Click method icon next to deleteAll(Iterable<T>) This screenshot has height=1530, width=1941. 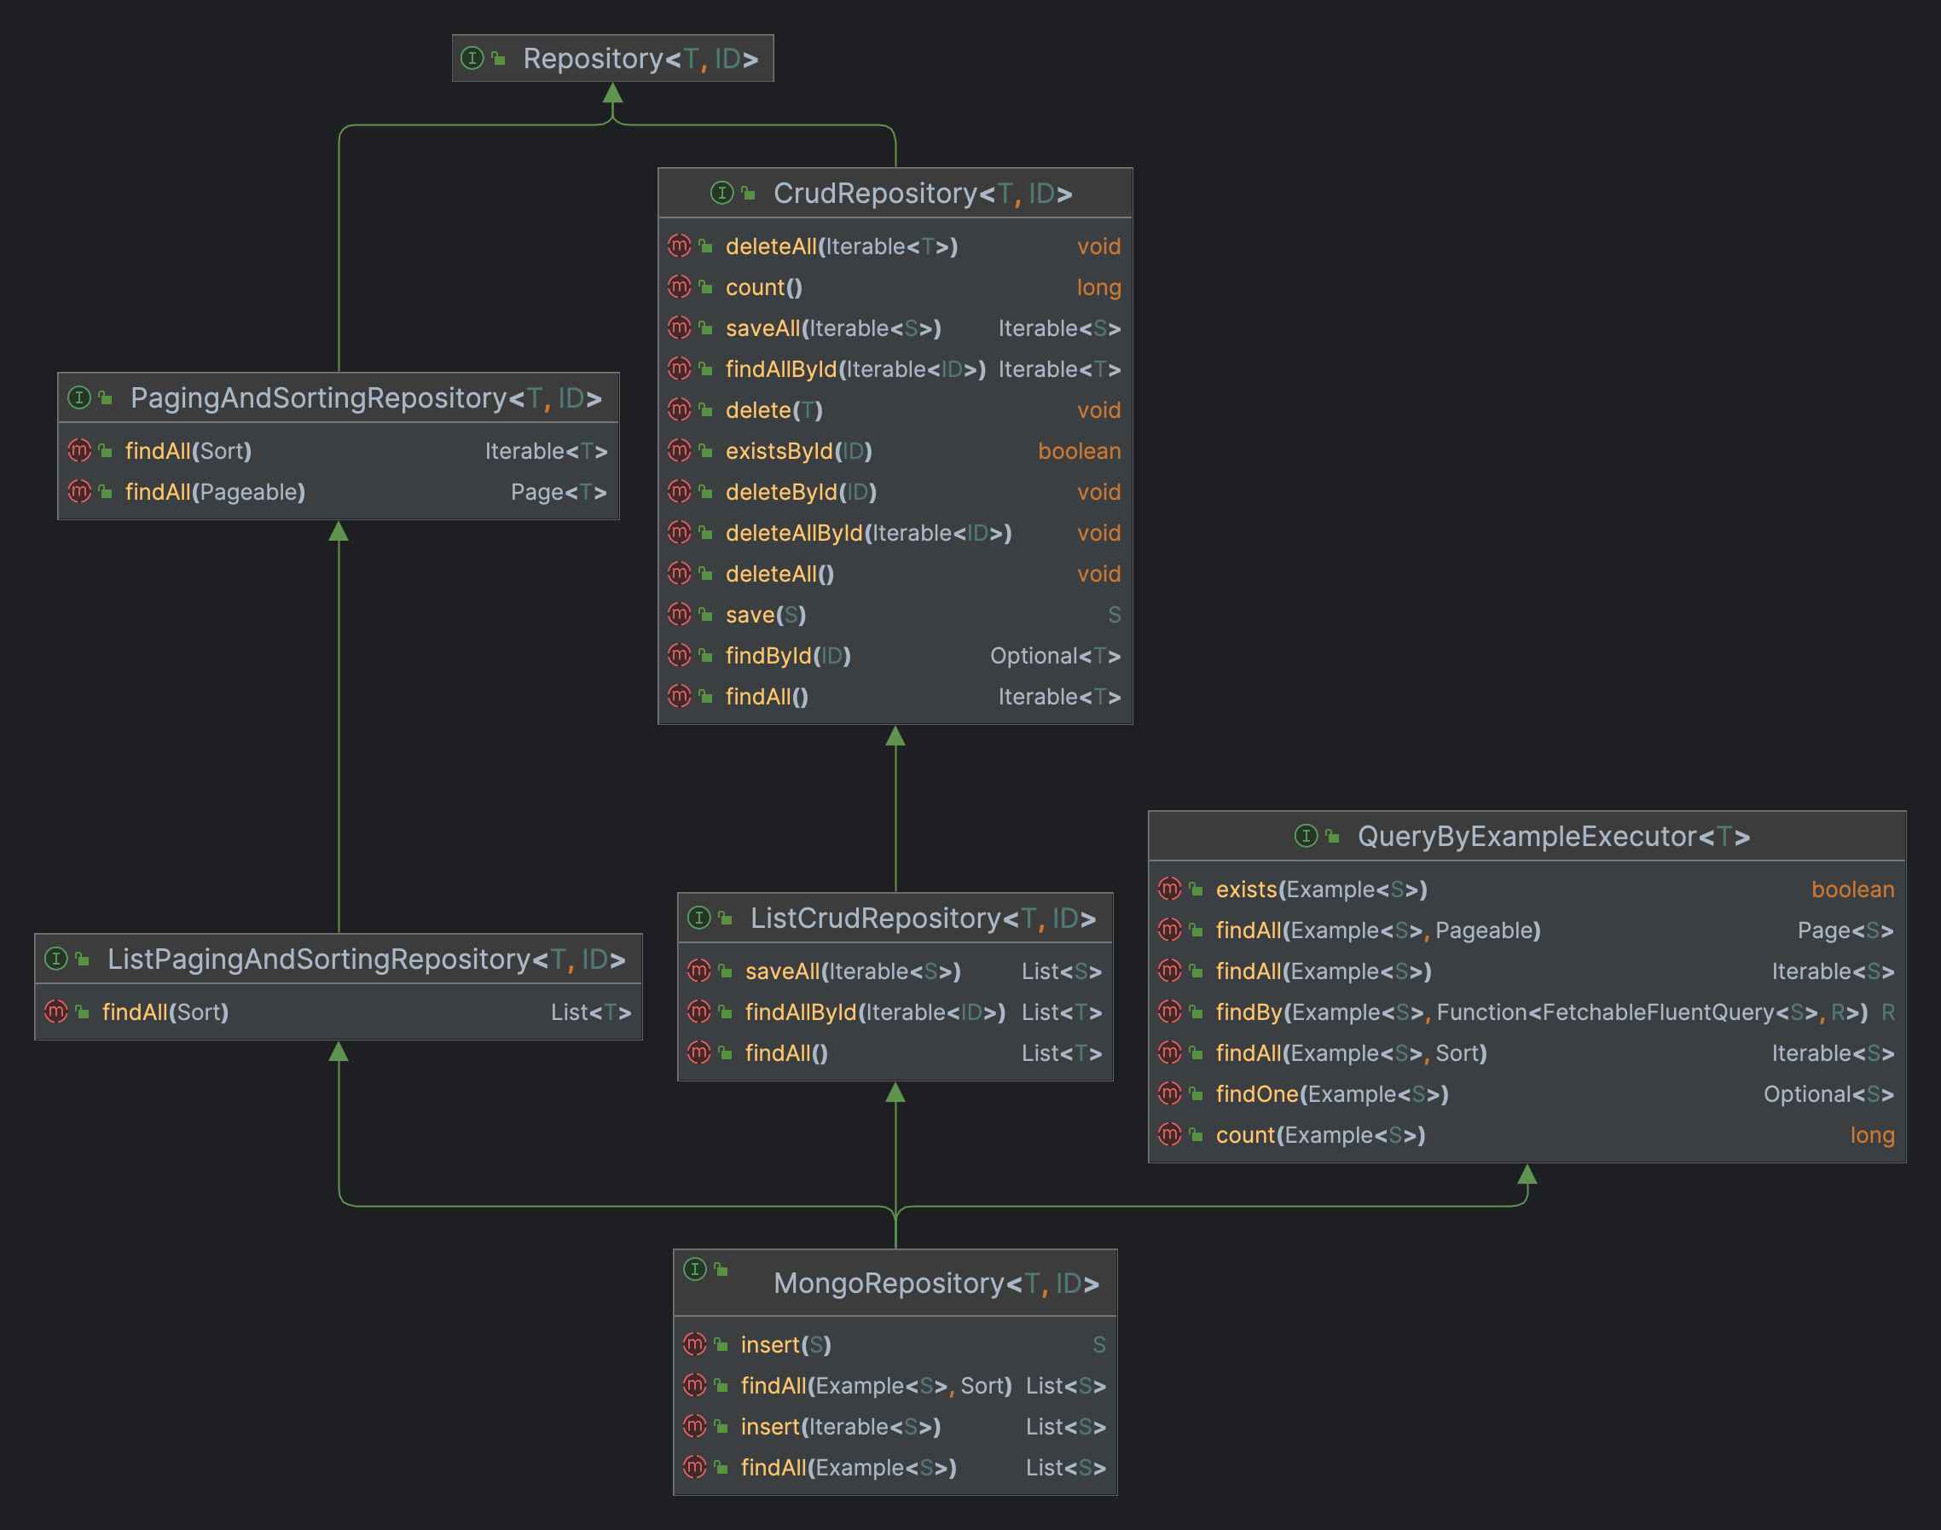(680, 246)
